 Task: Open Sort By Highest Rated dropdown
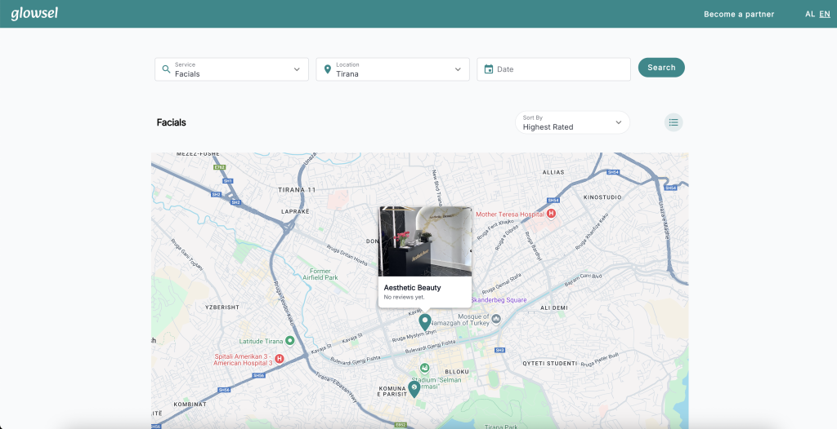pyautogui.click(x=572, y=122)
